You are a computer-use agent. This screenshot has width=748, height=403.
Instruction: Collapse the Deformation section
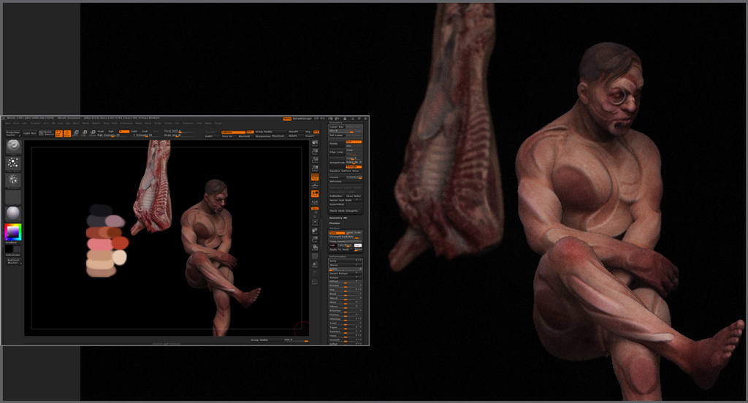point(337,256)
